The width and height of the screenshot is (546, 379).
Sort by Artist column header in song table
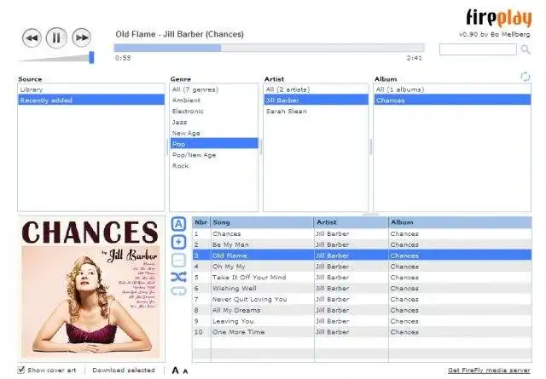351,222
